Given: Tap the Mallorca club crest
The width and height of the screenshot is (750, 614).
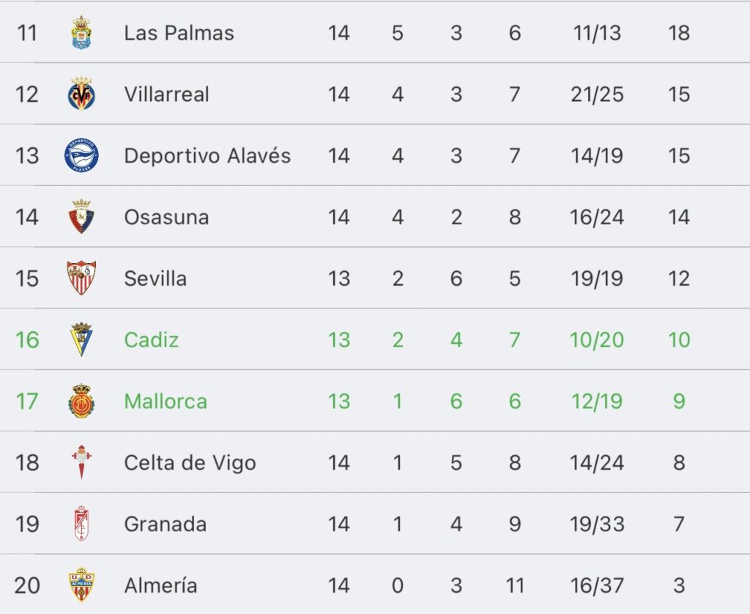Looking at the screenshot, I should point(81,401).
